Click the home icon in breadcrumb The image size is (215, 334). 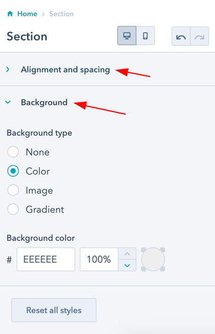pyautogui.click(x=10, y=14)
